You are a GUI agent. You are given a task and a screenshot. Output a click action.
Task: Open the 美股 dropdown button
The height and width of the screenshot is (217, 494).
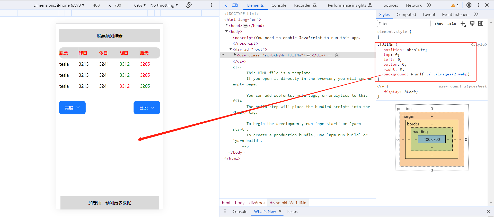coord(72,107)
